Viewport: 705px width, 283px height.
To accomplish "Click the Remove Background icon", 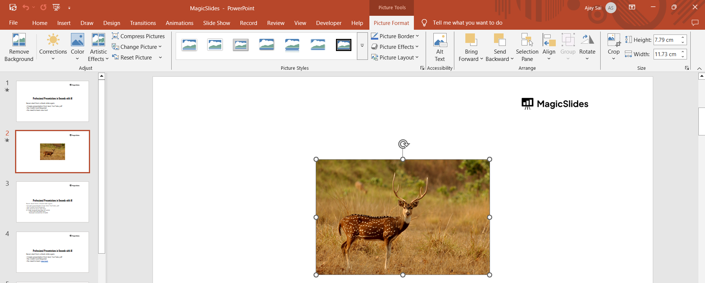I will click(19, 40).
